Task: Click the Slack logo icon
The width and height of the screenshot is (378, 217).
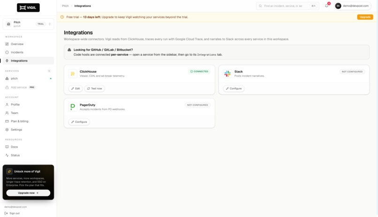Action: tap(227, 73)
